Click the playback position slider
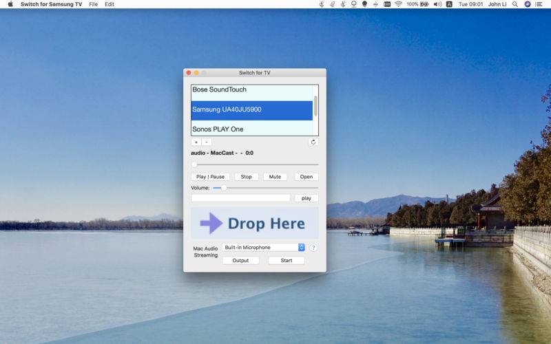 [255, 164]
